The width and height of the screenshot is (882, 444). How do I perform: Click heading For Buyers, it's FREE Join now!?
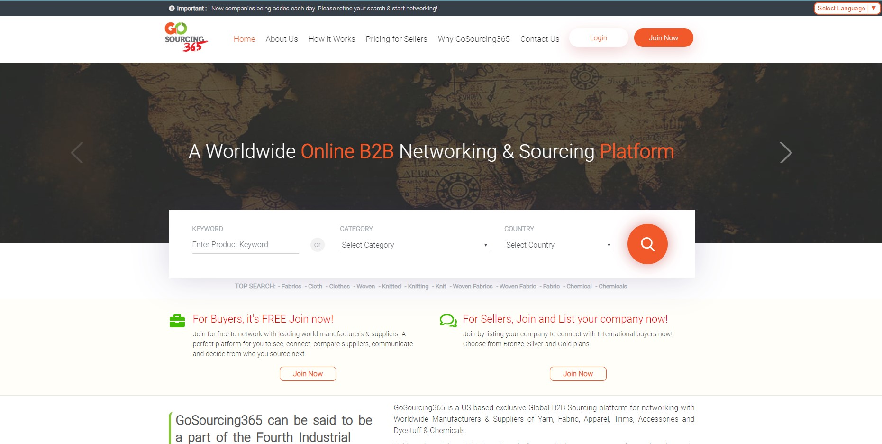(263, 319)
